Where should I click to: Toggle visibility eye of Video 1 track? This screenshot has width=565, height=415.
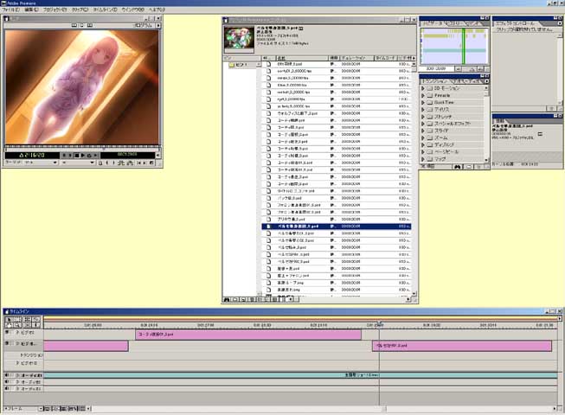click(7, 344)
